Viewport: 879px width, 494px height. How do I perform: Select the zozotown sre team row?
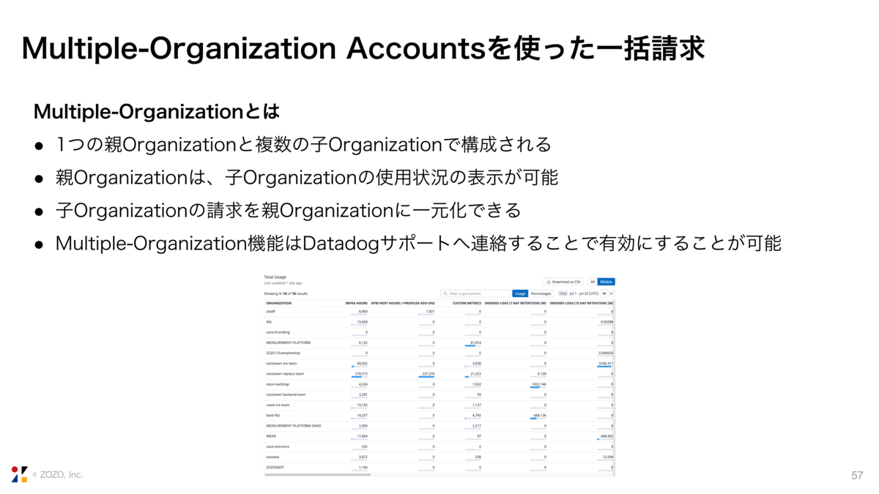coord(439,363)
